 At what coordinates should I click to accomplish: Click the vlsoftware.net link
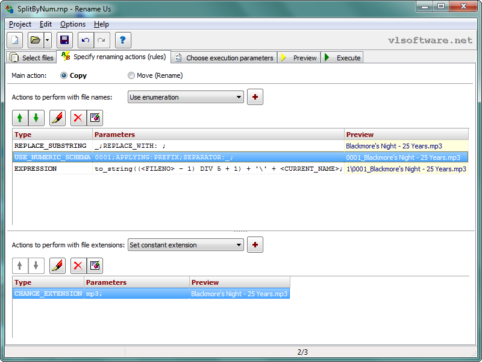(430, 40)
